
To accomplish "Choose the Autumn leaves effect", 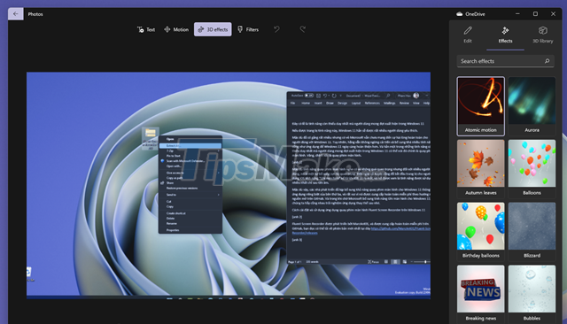I will (480, 169).
